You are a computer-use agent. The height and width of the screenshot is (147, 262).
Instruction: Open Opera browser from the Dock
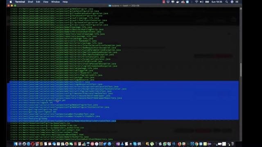33,144
